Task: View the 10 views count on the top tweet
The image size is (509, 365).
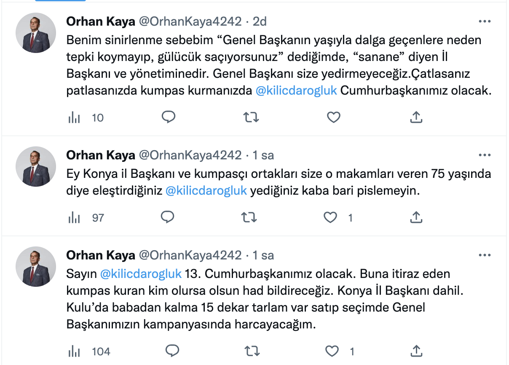Action: click(97, 117)
